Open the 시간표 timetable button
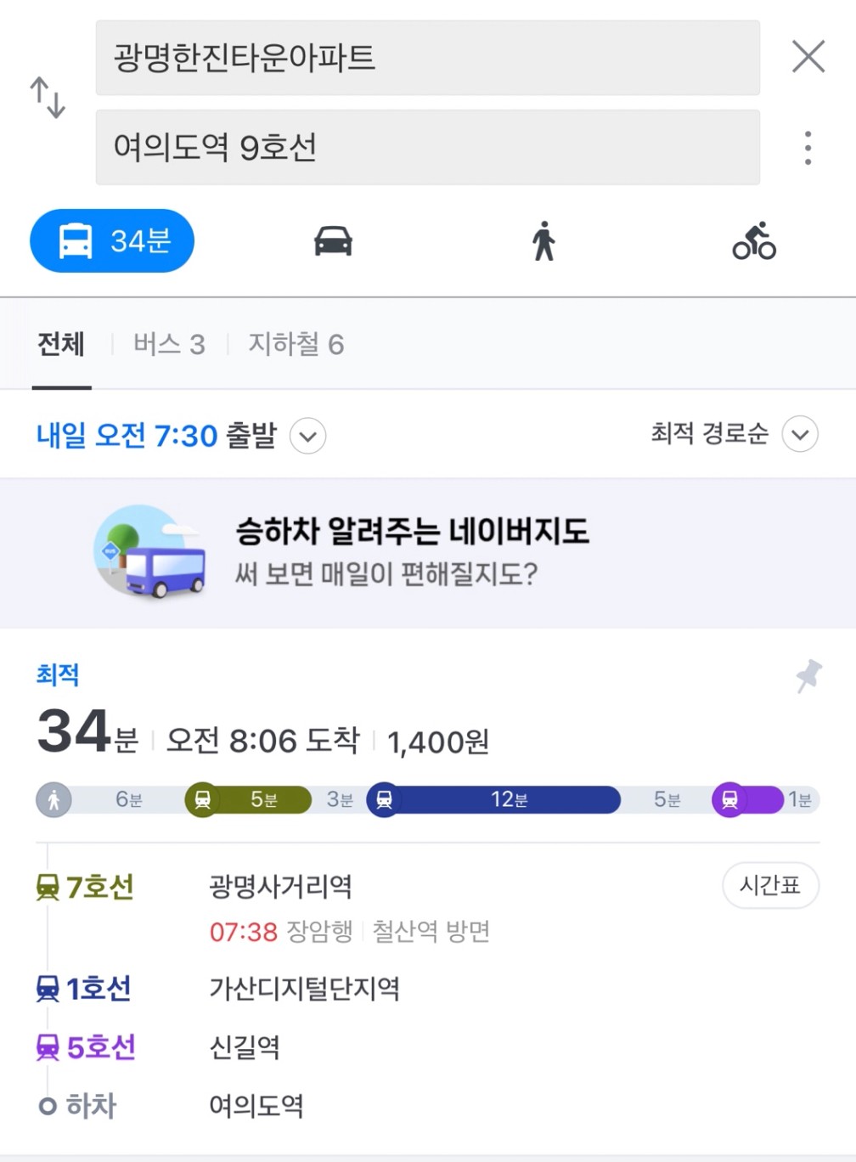 (770, 885)
